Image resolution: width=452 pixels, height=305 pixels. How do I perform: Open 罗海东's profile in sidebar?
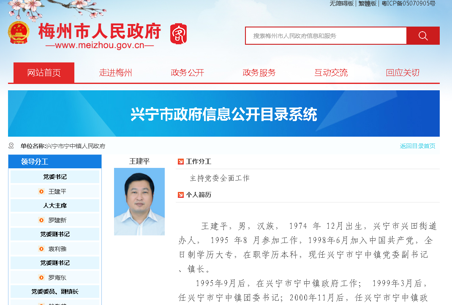coord(57,278)
